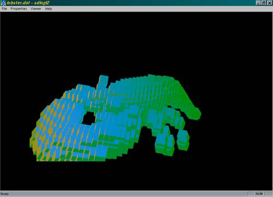
Task: Click the raised voxel block atop the lobster
Action: pyautogui.click(x=104, y=81)
